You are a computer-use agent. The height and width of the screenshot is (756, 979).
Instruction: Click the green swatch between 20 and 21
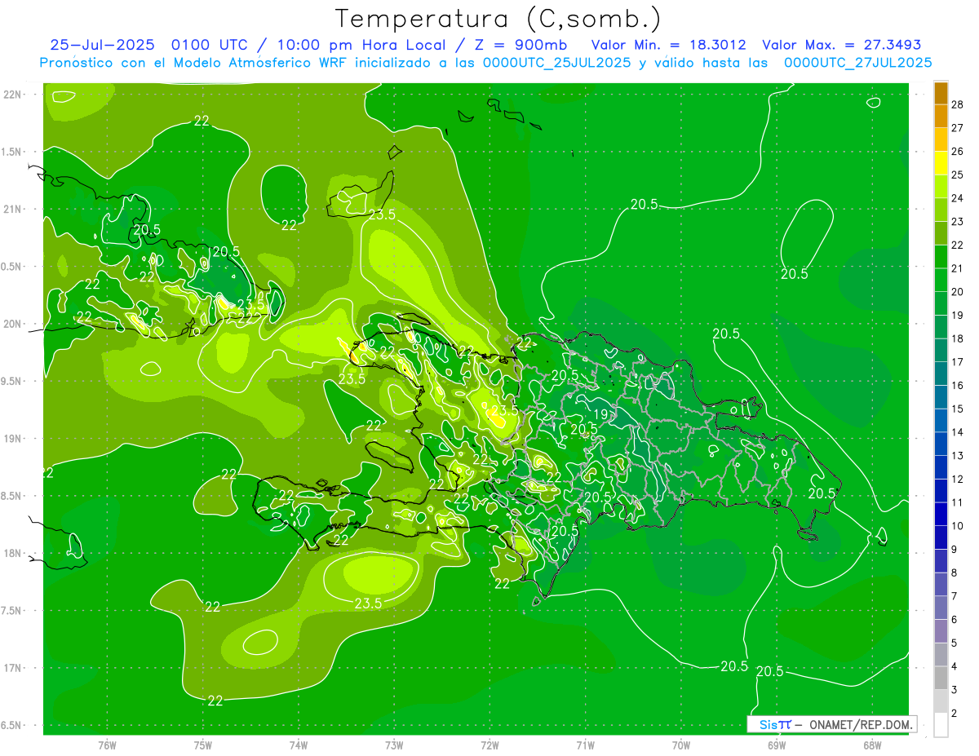pos(941,281)
